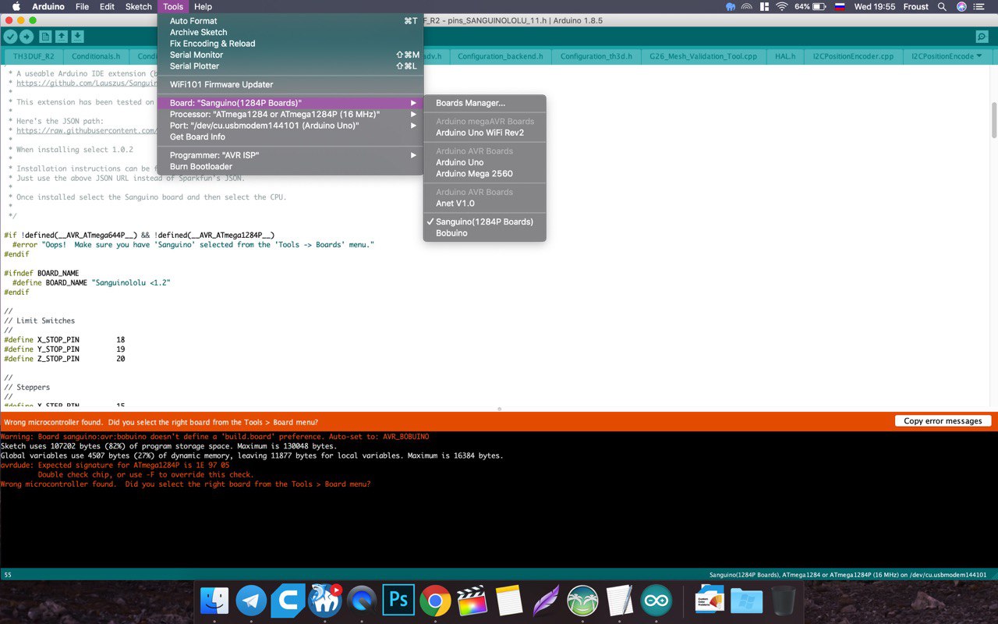Open the Notes app in the dock
Viewport: 998px width, 624px height.
click(x=508, y=601)
